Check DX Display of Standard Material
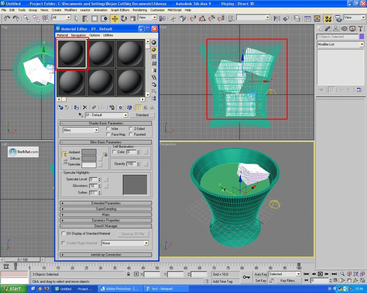The width and height of the screenshot is (367, 293). point(63,233)
